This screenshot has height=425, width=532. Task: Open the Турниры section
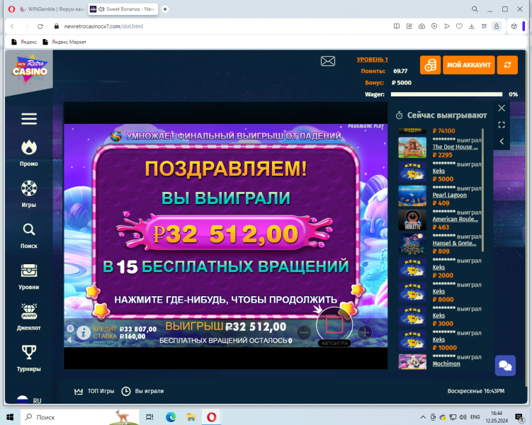pyautogui.click(x=29, y=358)
